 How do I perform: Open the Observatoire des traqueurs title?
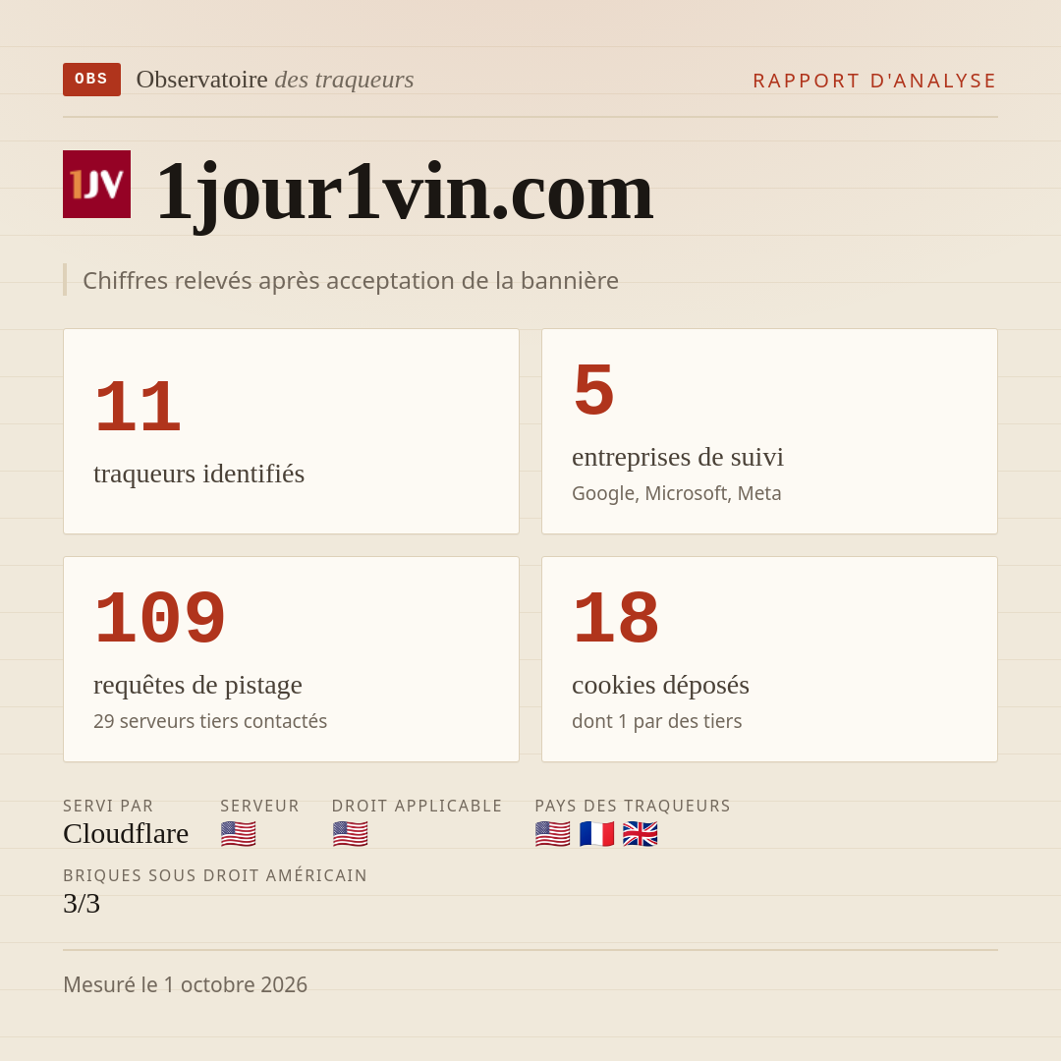(275, 80)
